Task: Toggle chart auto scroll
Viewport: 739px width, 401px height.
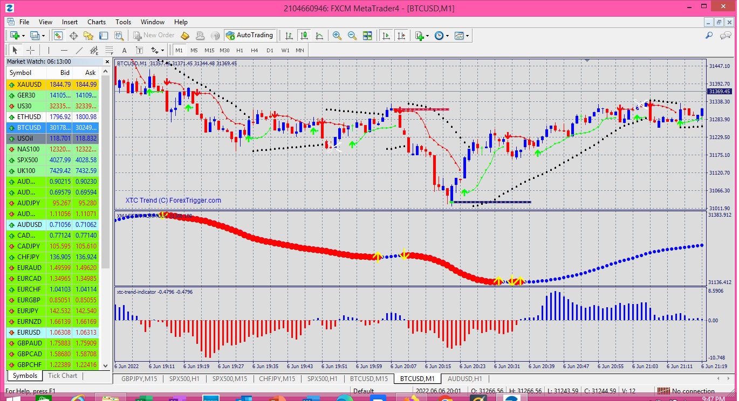Action: pyautogui.click(x=386, y=36)
